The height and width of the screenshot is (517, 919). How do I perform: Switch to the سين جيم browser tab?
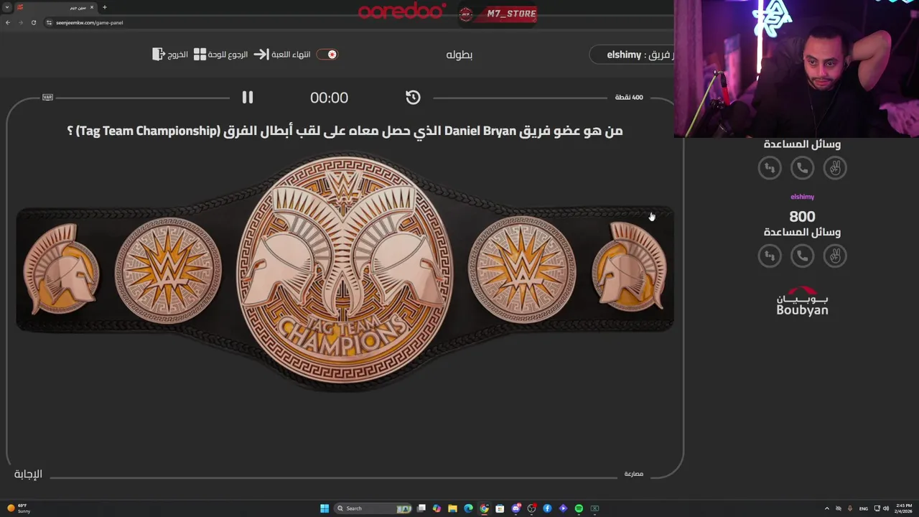point(57,7)
